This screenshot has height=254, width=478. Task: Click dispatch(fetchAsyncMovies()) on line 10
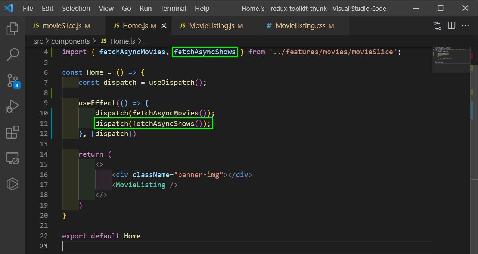153,113
